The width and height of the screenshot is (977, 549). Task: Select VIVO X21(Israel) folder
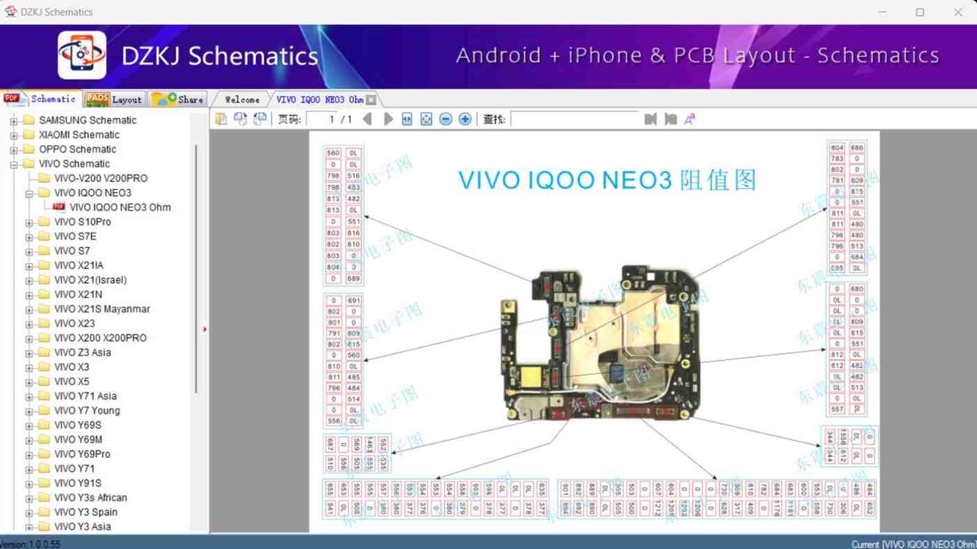point(91,280)
